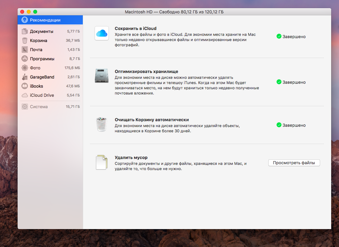Image resolution: width=339 pixels, height=247 pixels.
Task: Click the large iCloud icon beside Сохранить в iCloud
Action: coord(102,33)
